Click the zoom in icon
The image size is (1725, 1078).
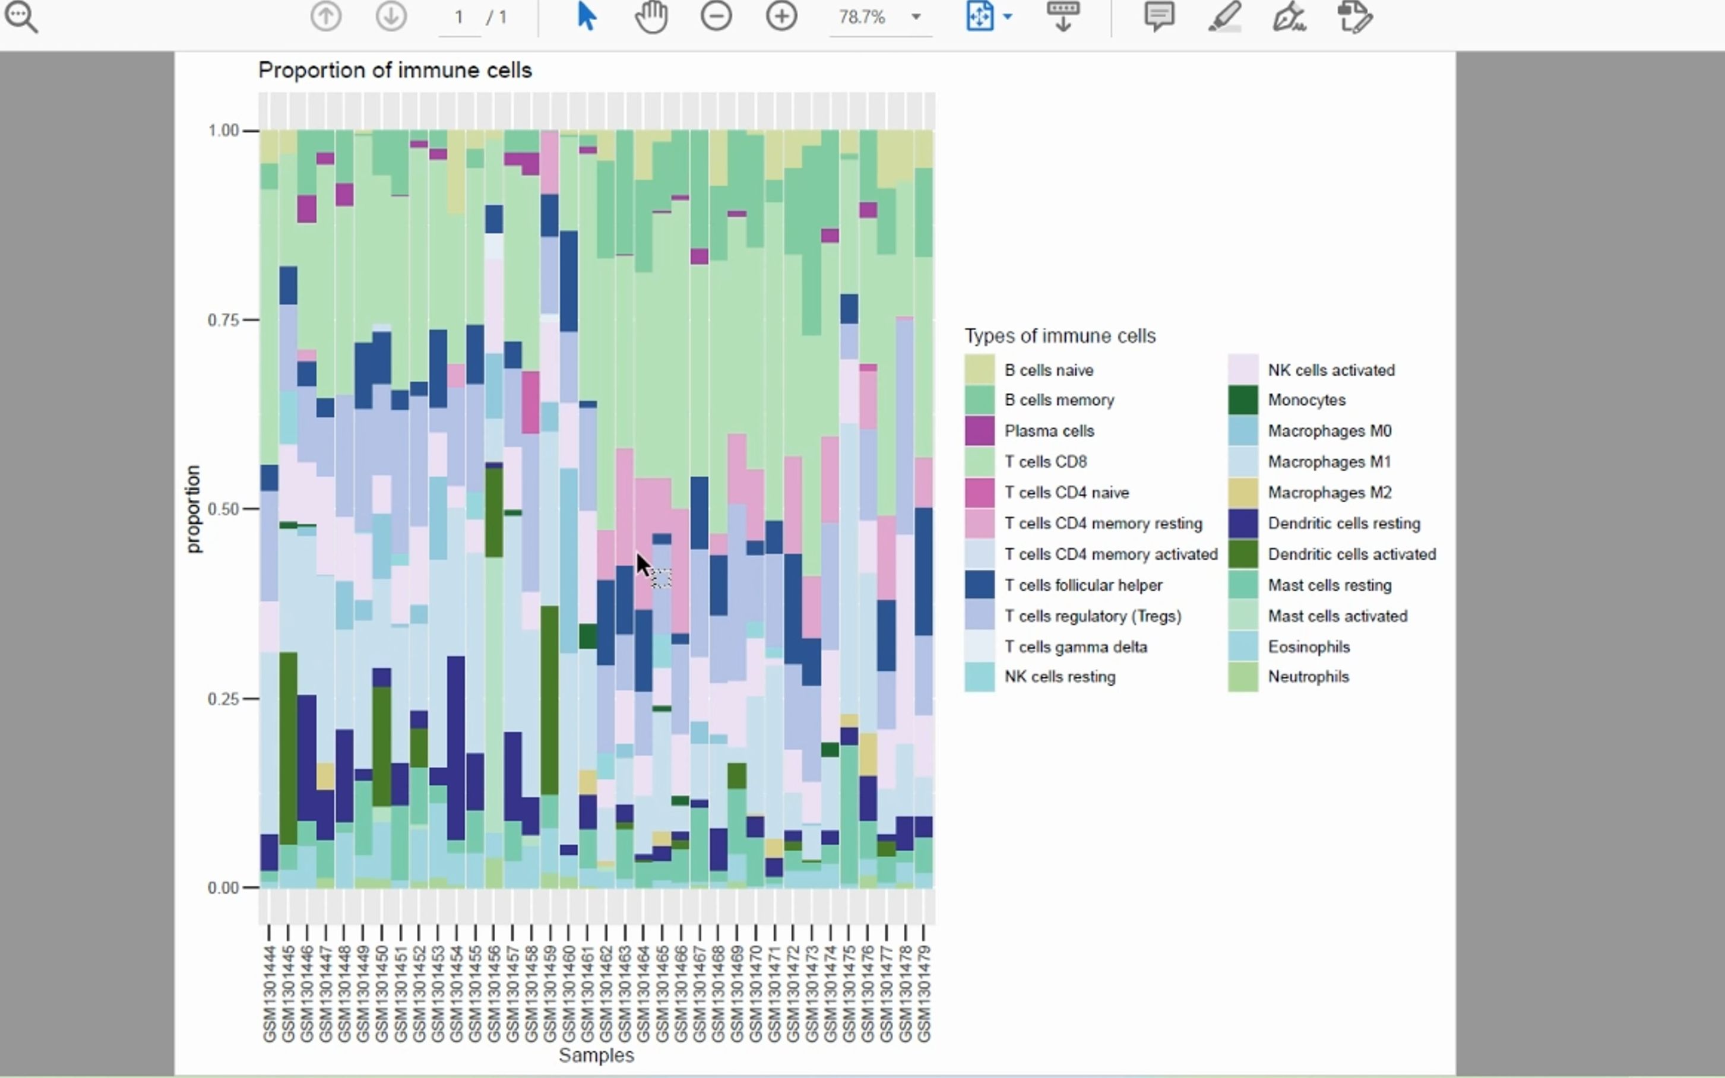tap(781, 16)
